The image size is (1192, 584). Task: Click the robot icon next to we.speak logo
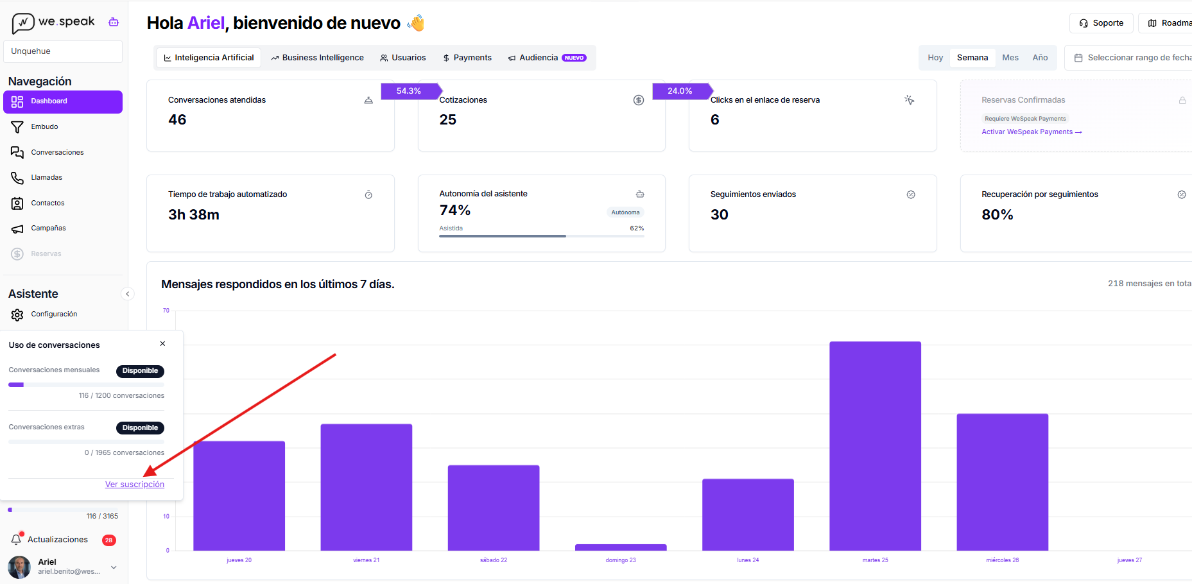tap(114, 22)
